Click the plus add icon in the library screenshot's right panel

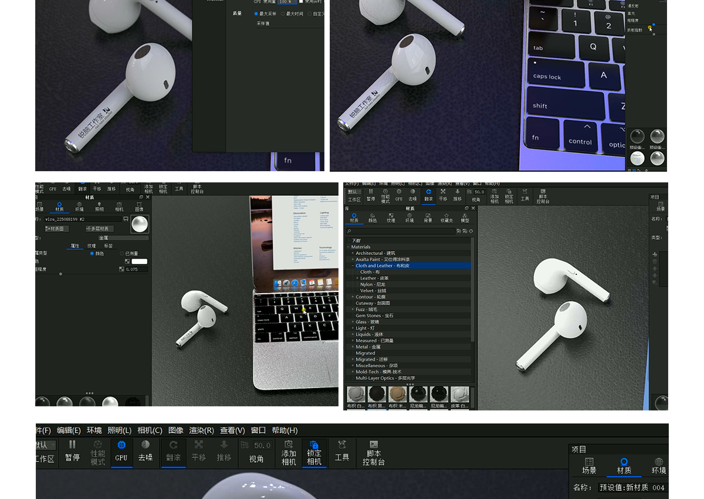(x=655, y=254)
